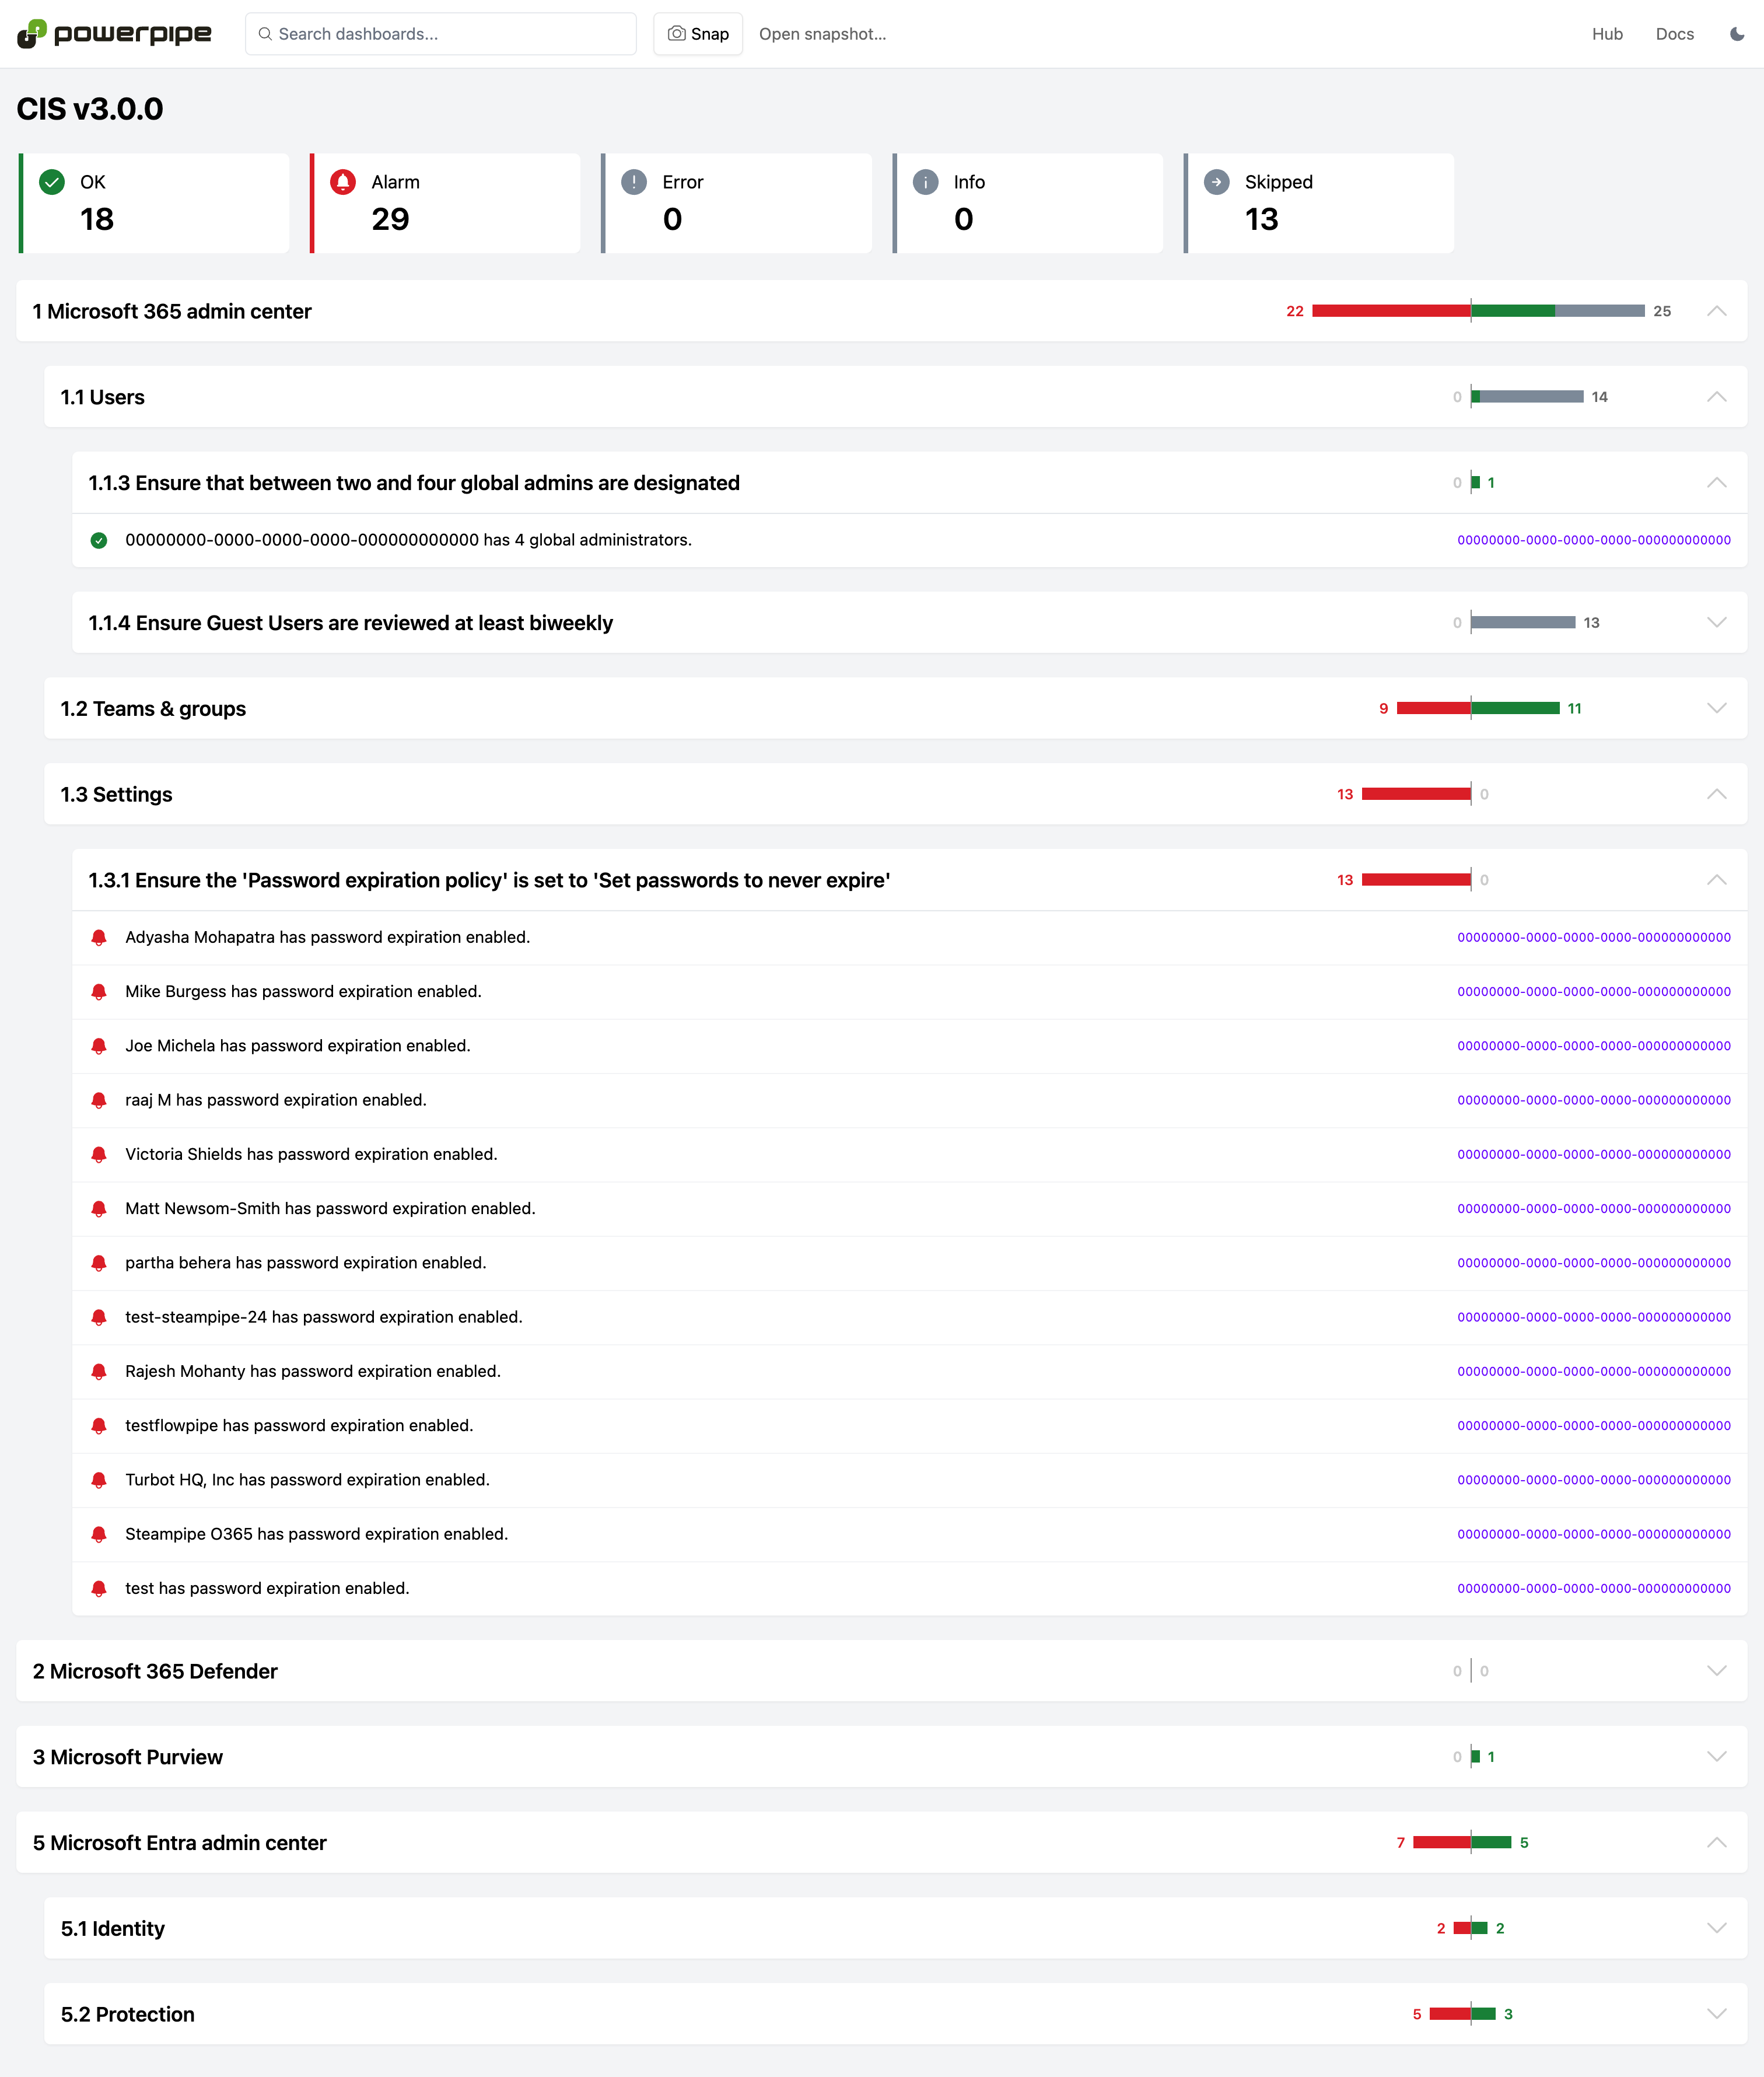Click alarm bell for Victoria Shields row

coord(99,1154)
